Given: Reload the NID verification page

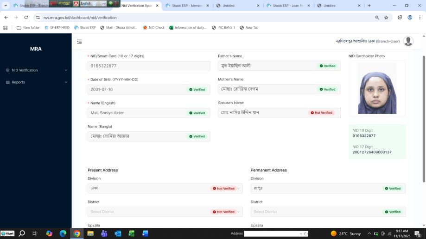Looking at the screenshot, I should click(26, 18).
